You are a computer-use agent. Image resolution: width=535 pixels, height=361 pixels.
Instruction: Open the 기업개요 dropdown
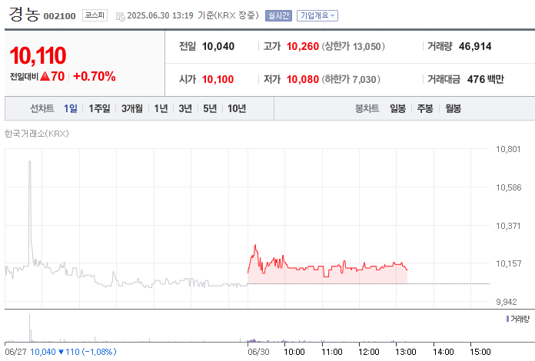click(x=317, y=15)
